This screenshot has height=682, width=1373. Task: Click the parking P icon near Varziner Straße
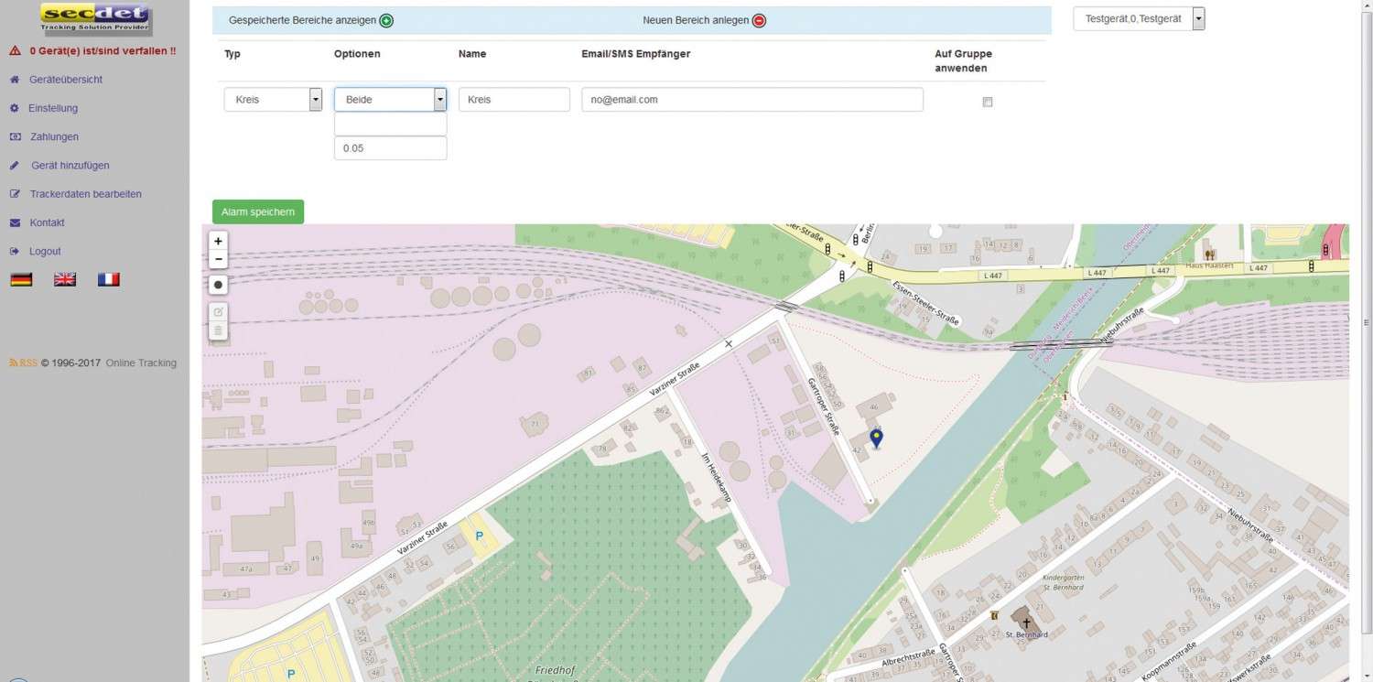click(479, 536)
